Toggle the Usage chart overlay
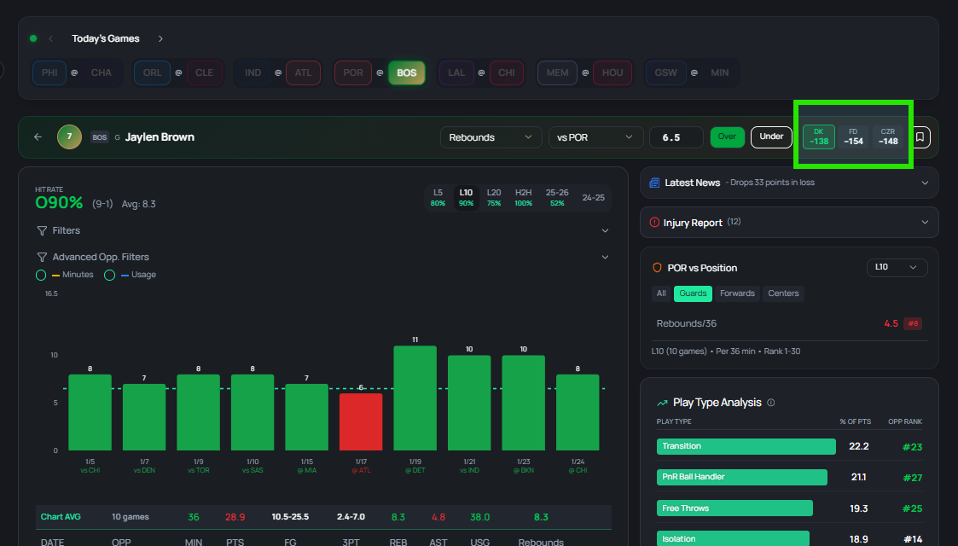Viewport: 958px width, 546px height. pyautogui.click(x=109, y=275)
